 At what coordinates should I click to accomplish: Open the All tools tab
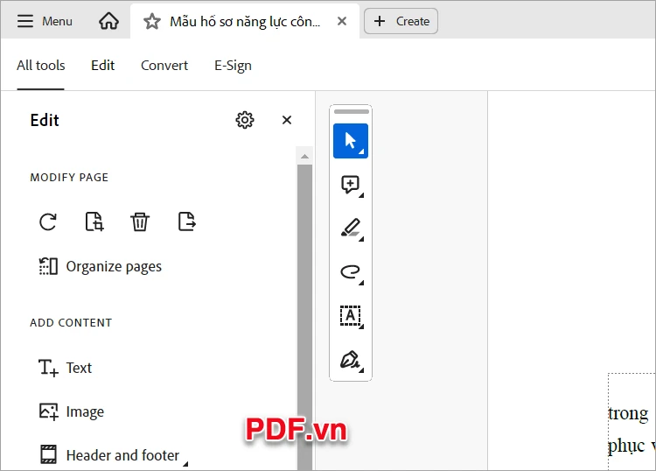(x=40, y=66)
